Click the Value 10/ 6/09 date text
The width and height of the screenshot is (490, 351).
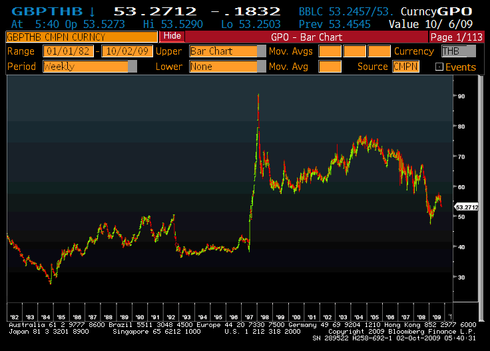(x=431, y=24)
